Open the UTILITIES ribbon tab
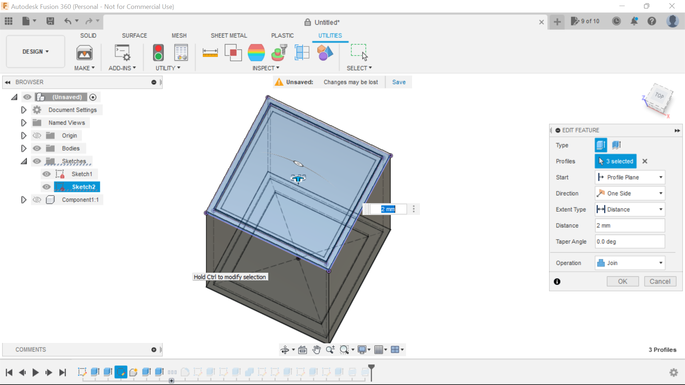Image resolution: width=685 pixels, height=385 pixels. coord(330,35)
